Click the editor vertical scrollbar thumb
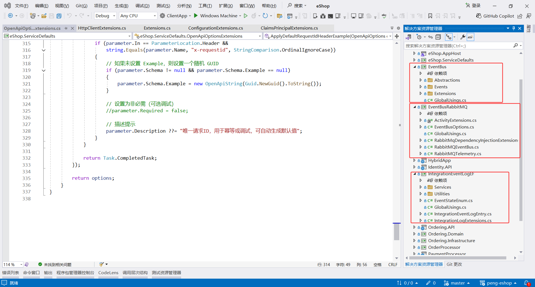 pos(397,232)
